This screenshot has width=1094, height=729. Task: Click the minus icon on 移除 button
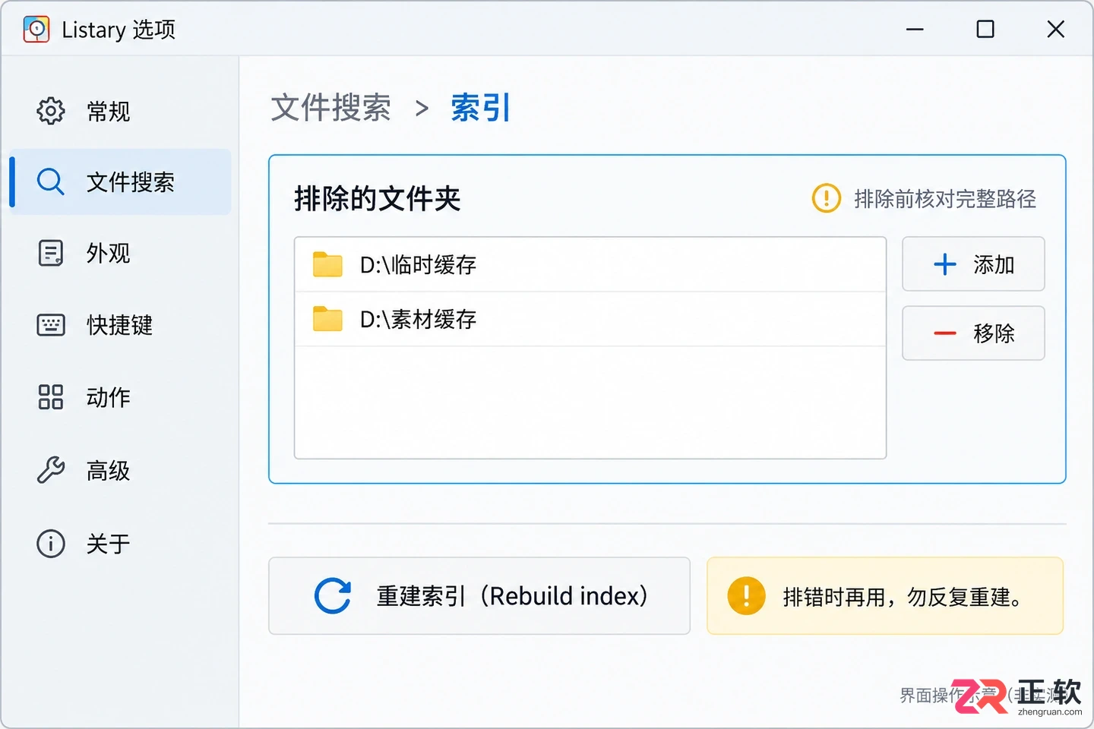pyautogui.click(x=944, y=333)
